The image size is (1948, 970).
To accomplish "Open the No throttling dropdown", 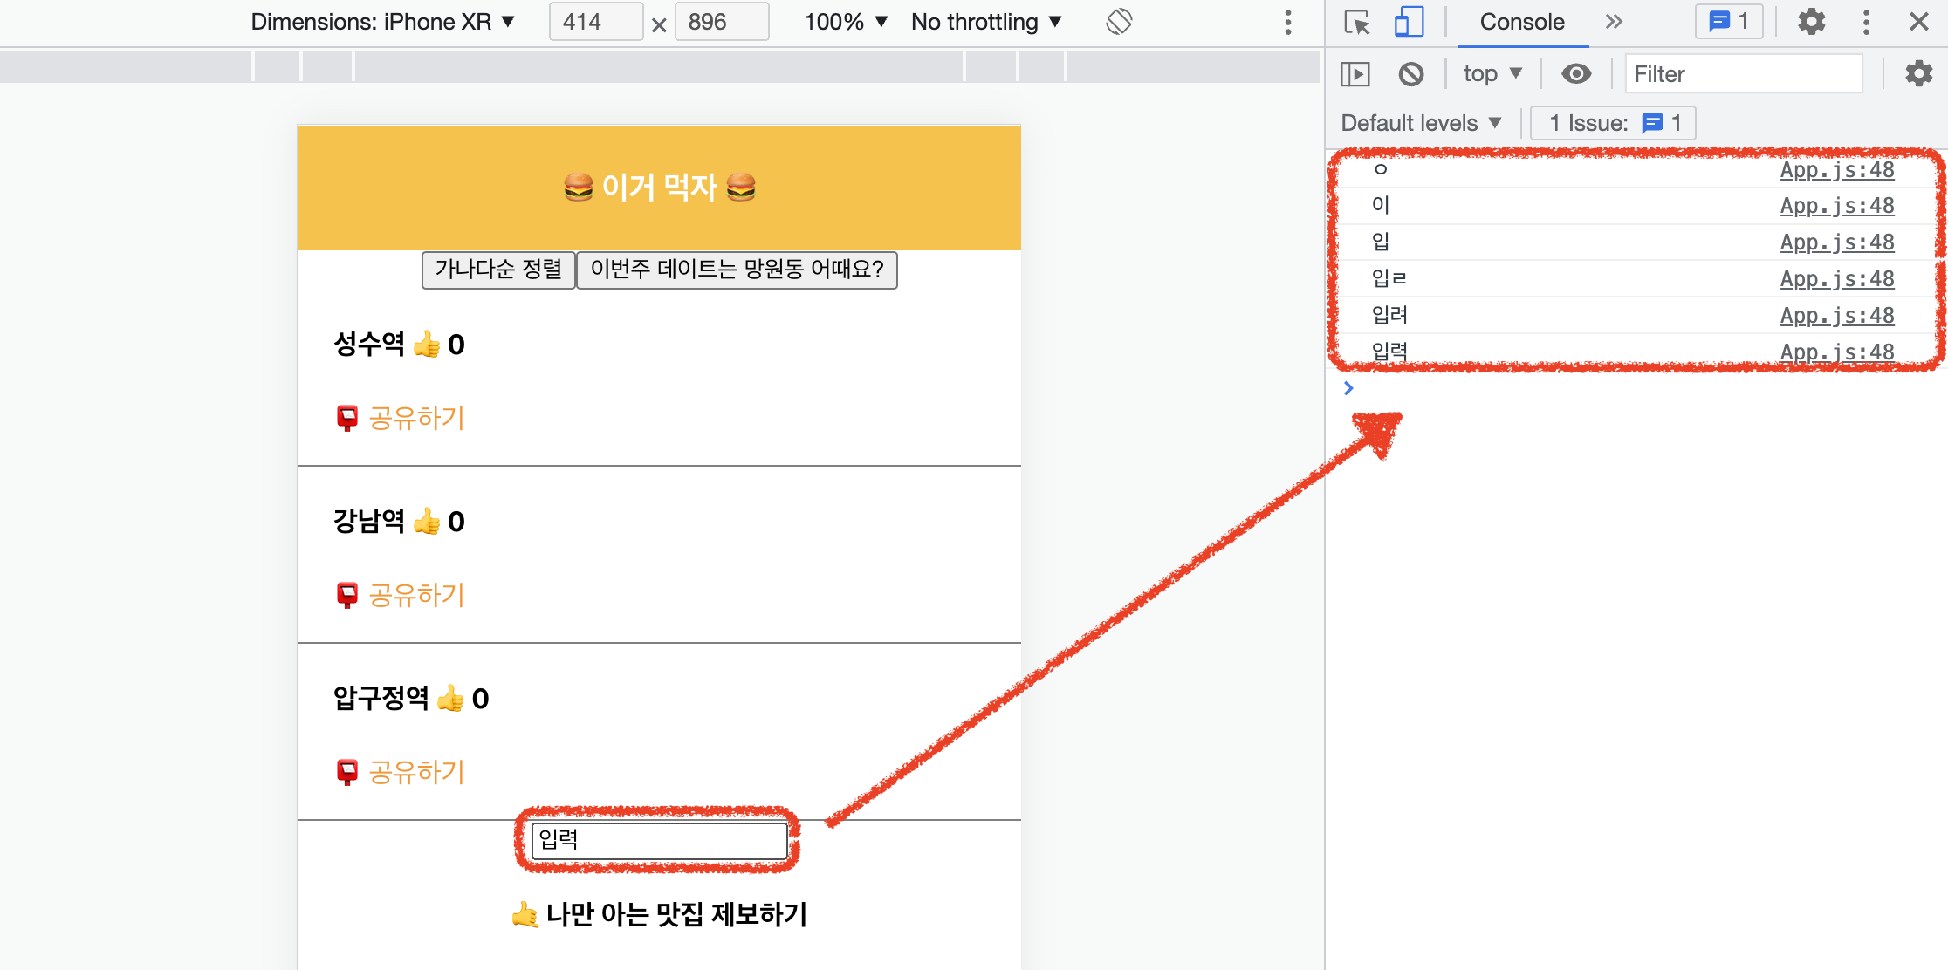I will click(986, 22).
